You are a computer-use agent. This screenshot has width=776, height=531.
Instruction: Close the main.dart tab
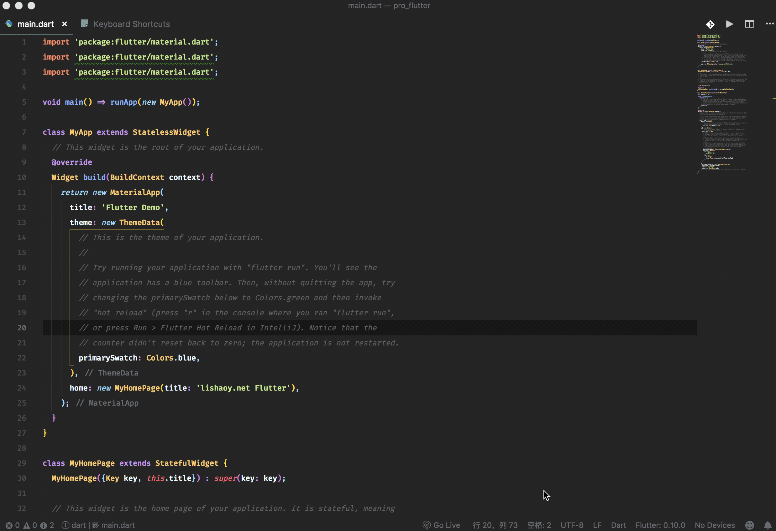click(65, 24)
